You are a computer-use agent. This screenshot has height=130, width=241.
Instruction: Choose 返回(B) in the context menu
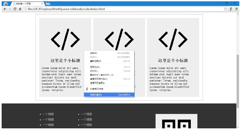[x=109, y=53]
